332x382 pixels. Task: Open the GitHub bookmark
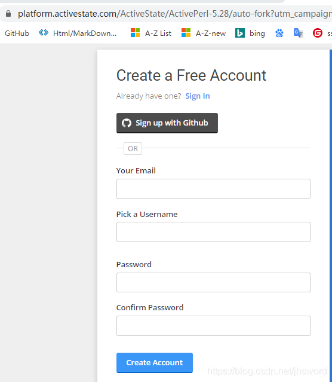17,33
